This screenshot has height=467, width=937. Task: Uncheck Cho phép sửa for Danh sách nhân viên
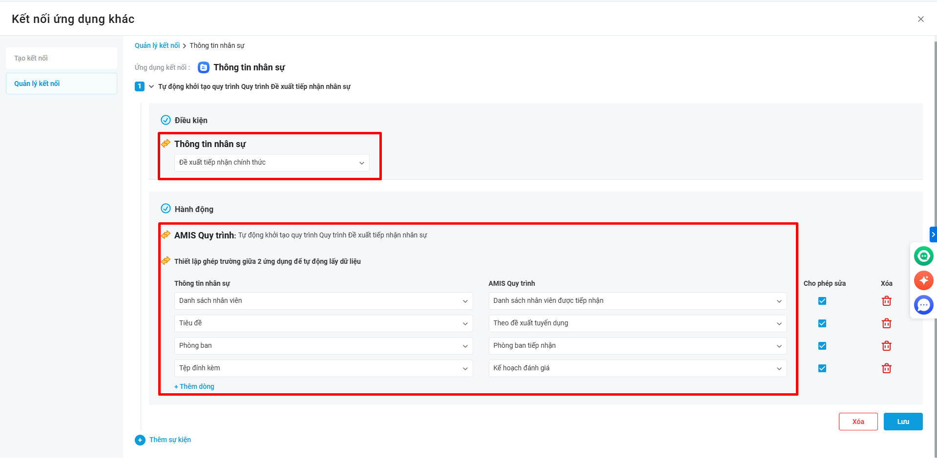click(x=822, y=301)
